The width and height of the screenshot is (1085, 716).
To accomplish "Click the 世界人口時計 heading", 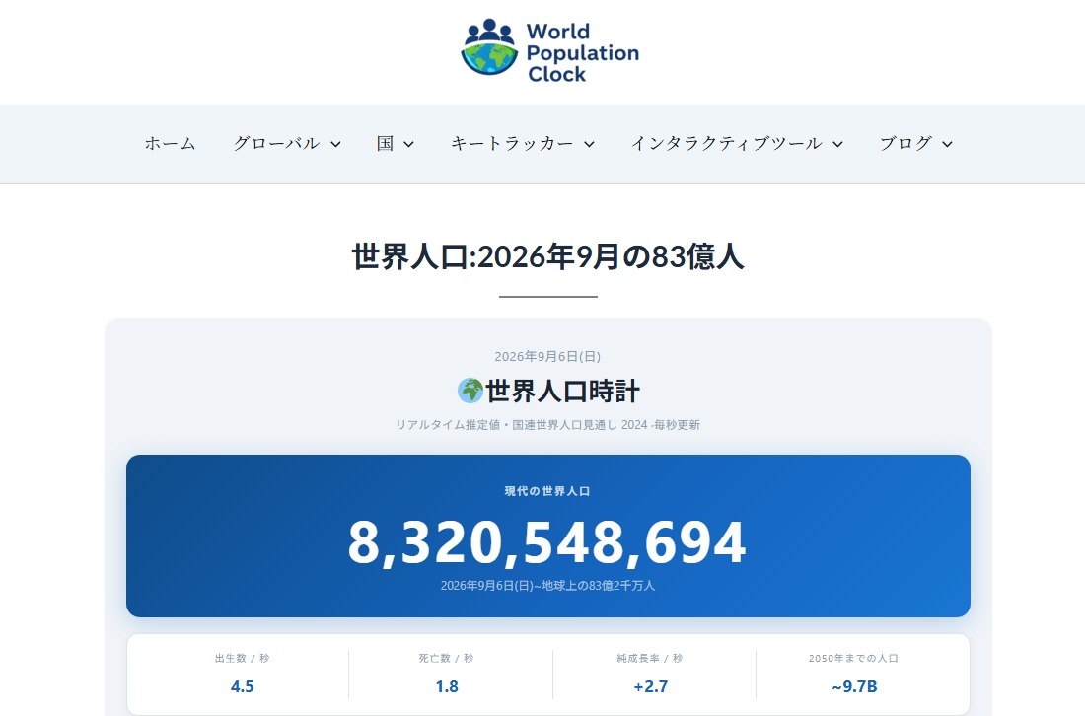I will point(562,391).
